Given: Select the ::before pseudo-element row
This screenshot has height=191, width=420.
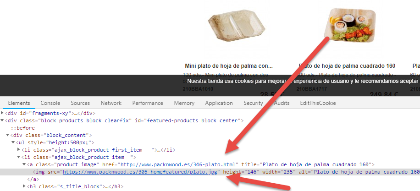Looking at the screenshot, I should click(x=23, y=128).
